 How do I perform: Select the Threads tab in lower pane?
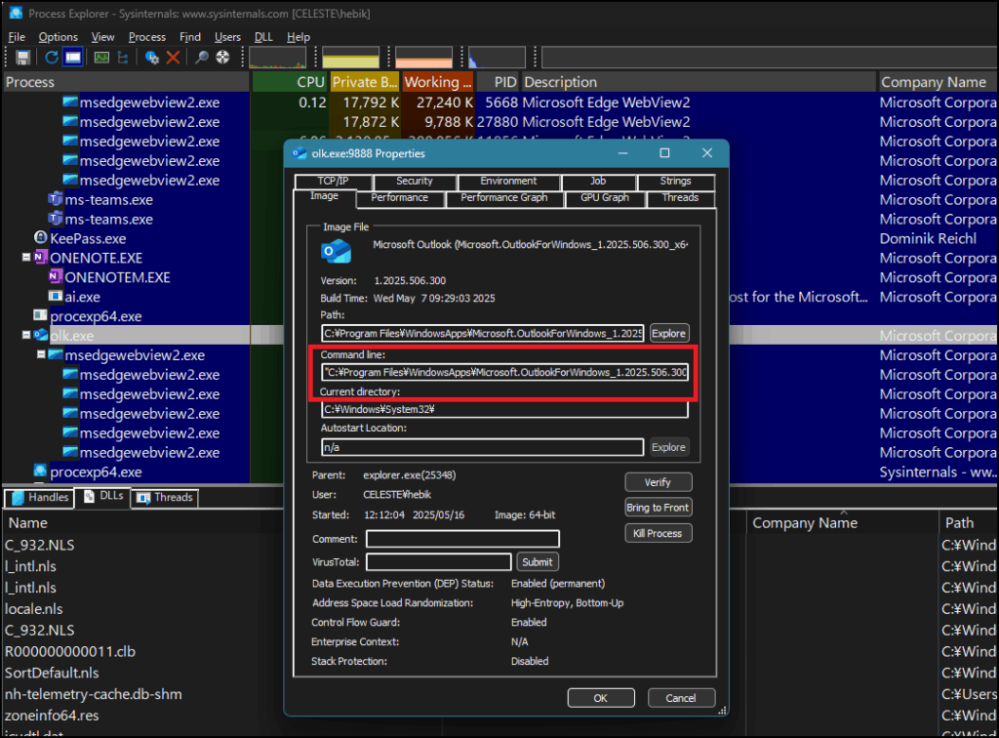pyautogui.click(x=164, y=498)
